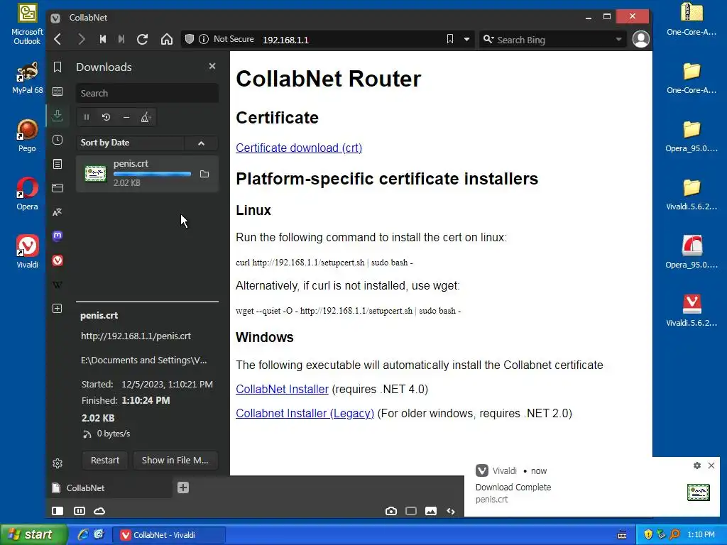Open folder for penis.crt download
The width and height of the screenshot is (727, 545).
[x=204, y=175]
